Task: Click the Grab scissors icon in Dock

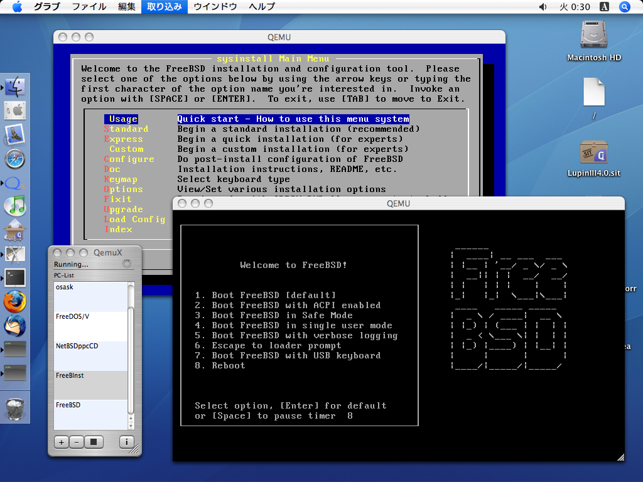Action: tap(15, 255)
